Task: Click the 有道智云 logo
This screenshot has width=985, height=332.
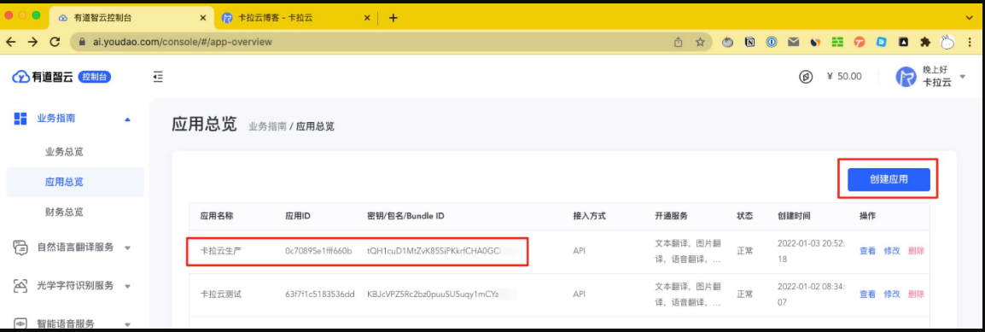Action: 42,77
